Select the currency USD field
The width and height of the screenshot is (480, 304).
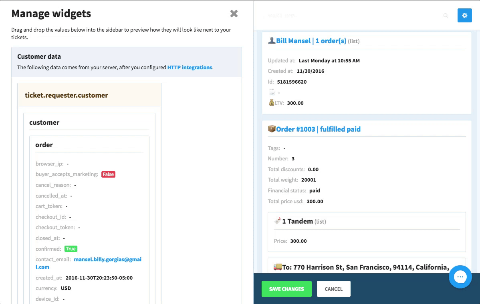[53, 288]
